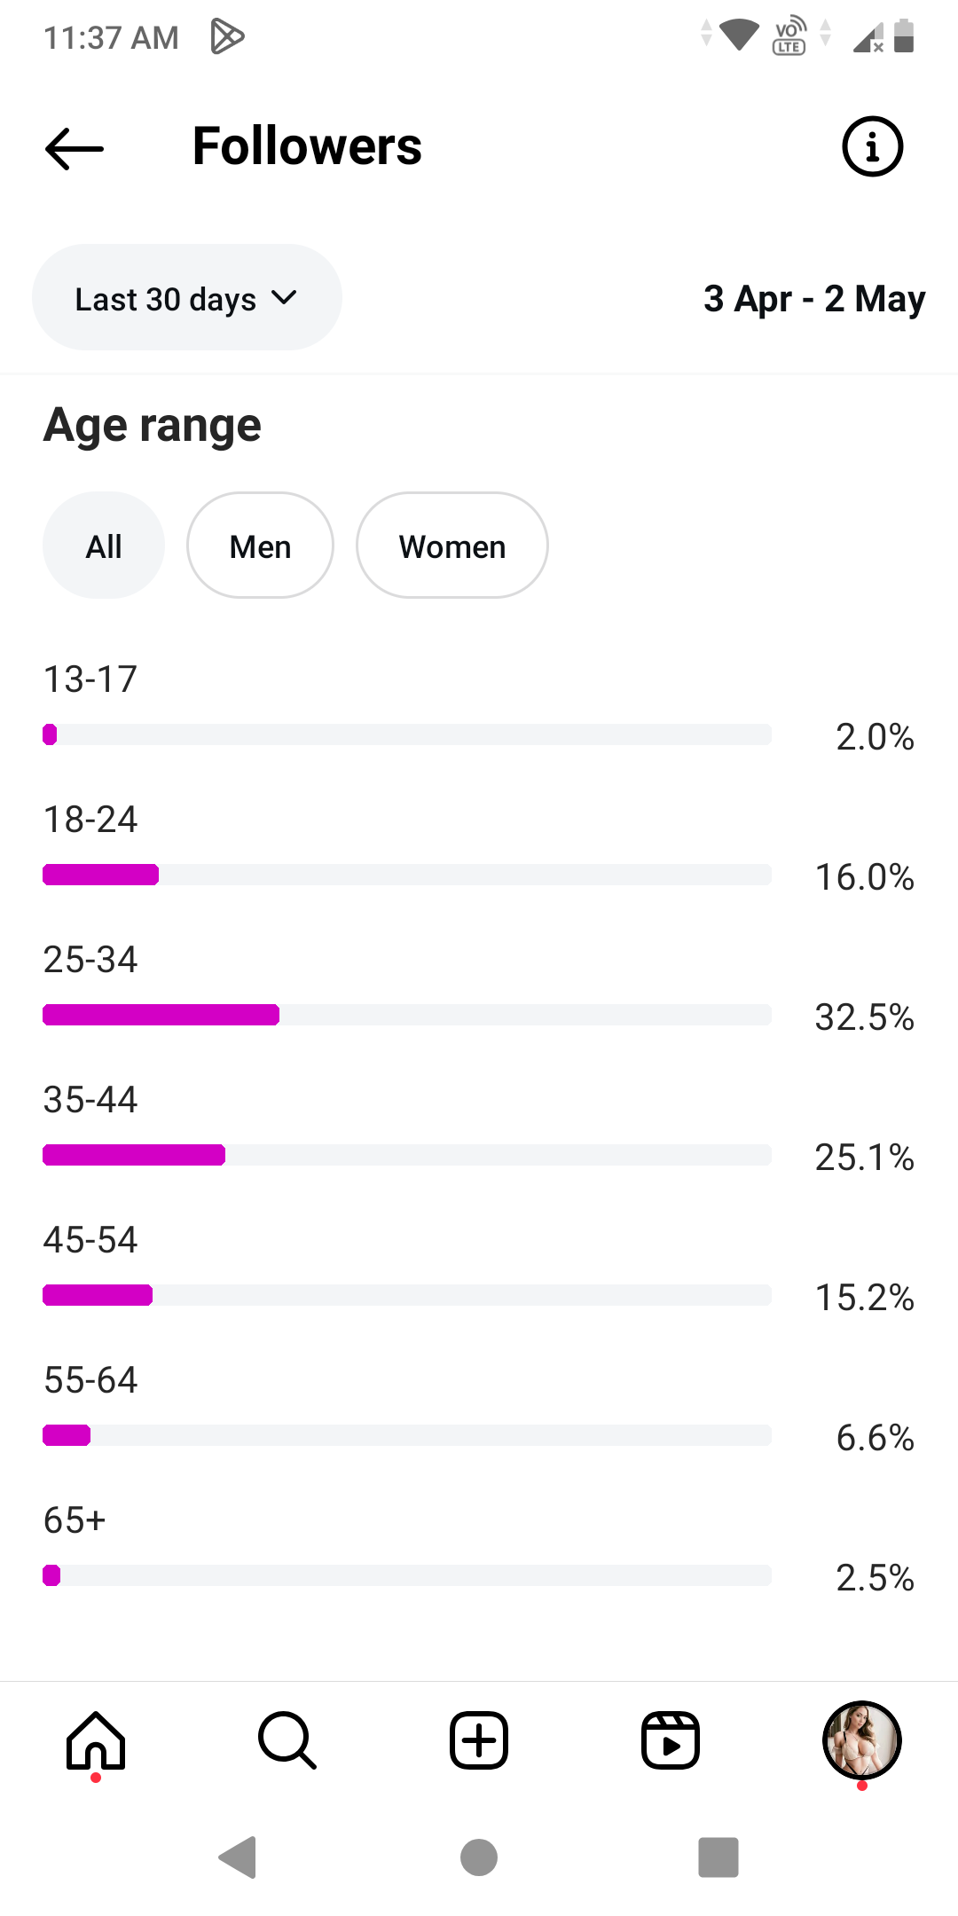Filter age range by Men
958x1916 pixels.
coord(260,546)
